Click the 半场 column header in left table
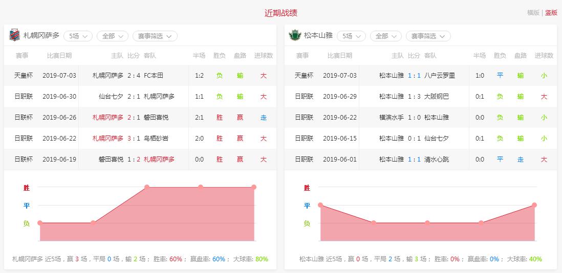Image resolution: width=562 pixels, height=273 pixels. pyautogui.click(x=199, y=55)
